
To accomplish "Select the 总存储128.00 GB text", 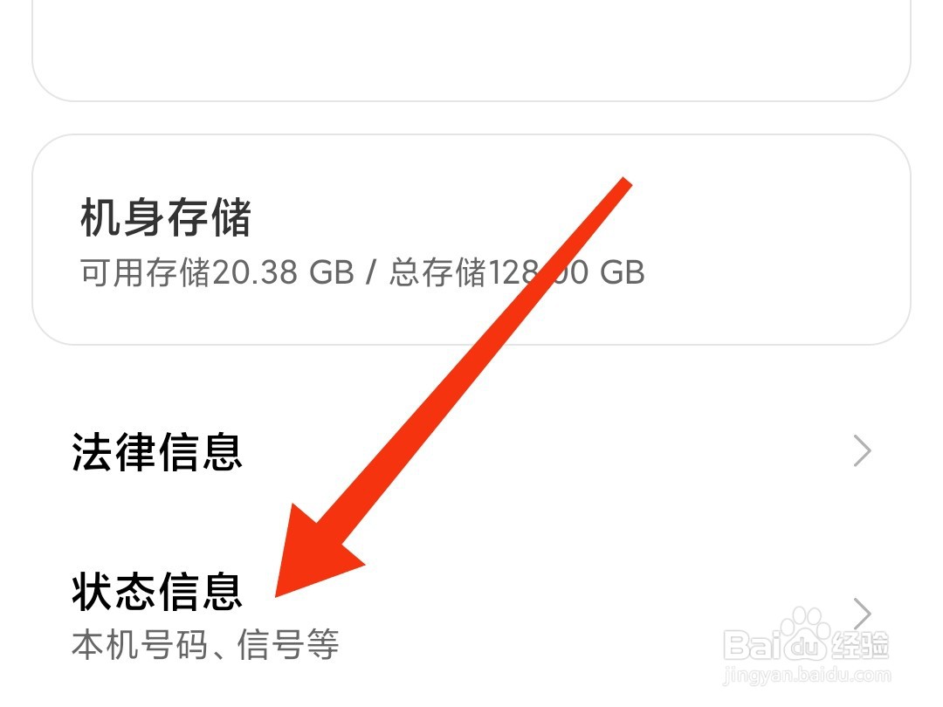I will click(x=517, y=272).
